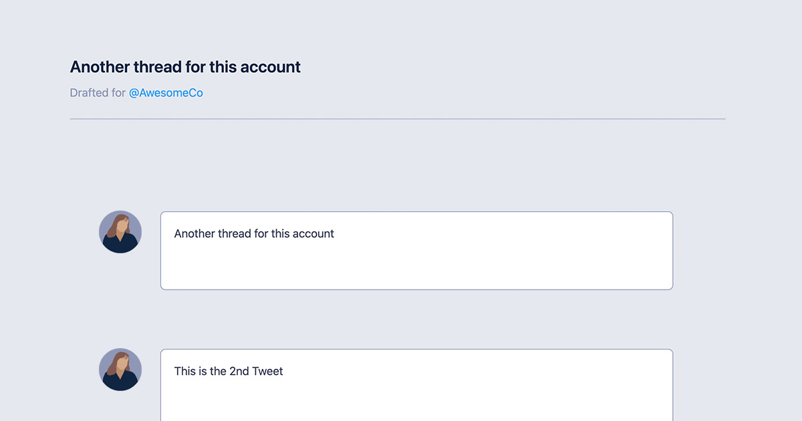Click empty space below first tweet's text

(x=416, y=267)
